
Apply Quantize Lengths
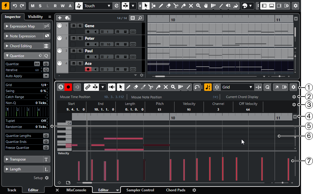tap(46, 136)
